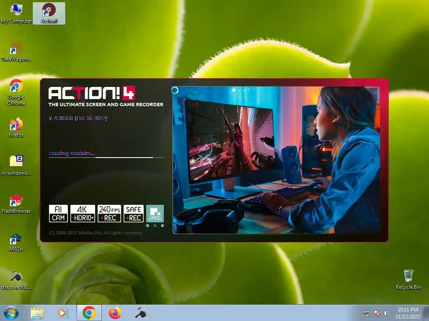Click the JPEG XL badge
Viewport: 429px width, 321px height.
[155, 216]
